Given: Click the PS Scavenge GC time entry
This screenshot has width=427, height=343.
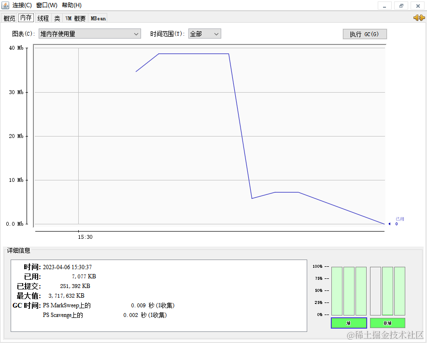Looking at the screenshot, I should point(105,315).
